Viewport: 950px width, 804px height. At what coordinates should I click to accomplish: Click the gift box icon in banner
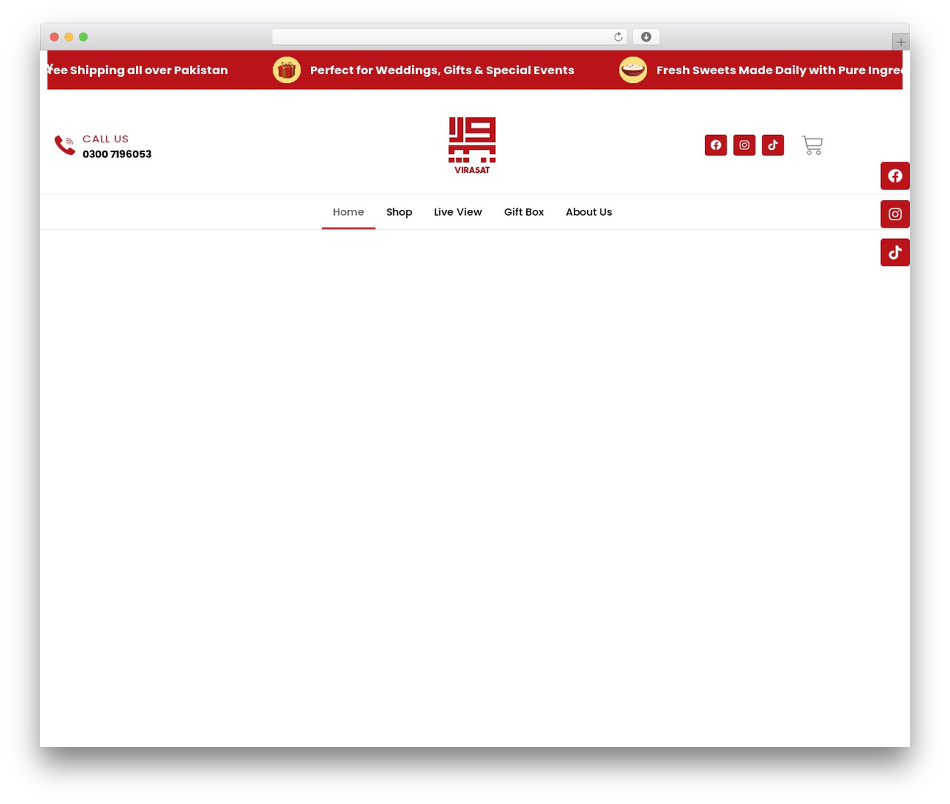click(x=286, y=70)
